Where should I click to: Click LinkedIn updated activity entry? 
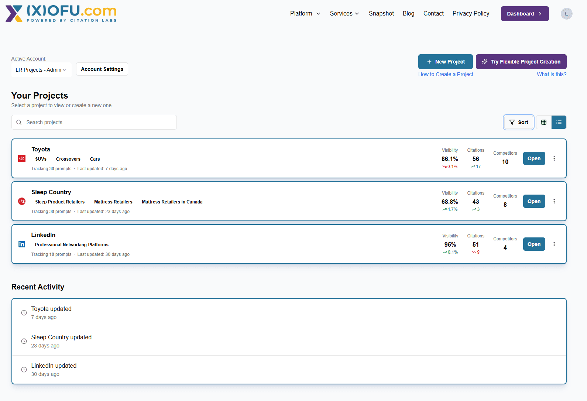click(x=289, y=370)
